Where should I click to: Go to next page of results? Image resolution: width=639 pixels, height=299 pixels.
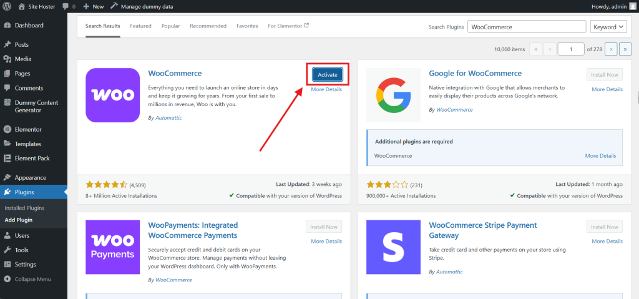[611, 49]
